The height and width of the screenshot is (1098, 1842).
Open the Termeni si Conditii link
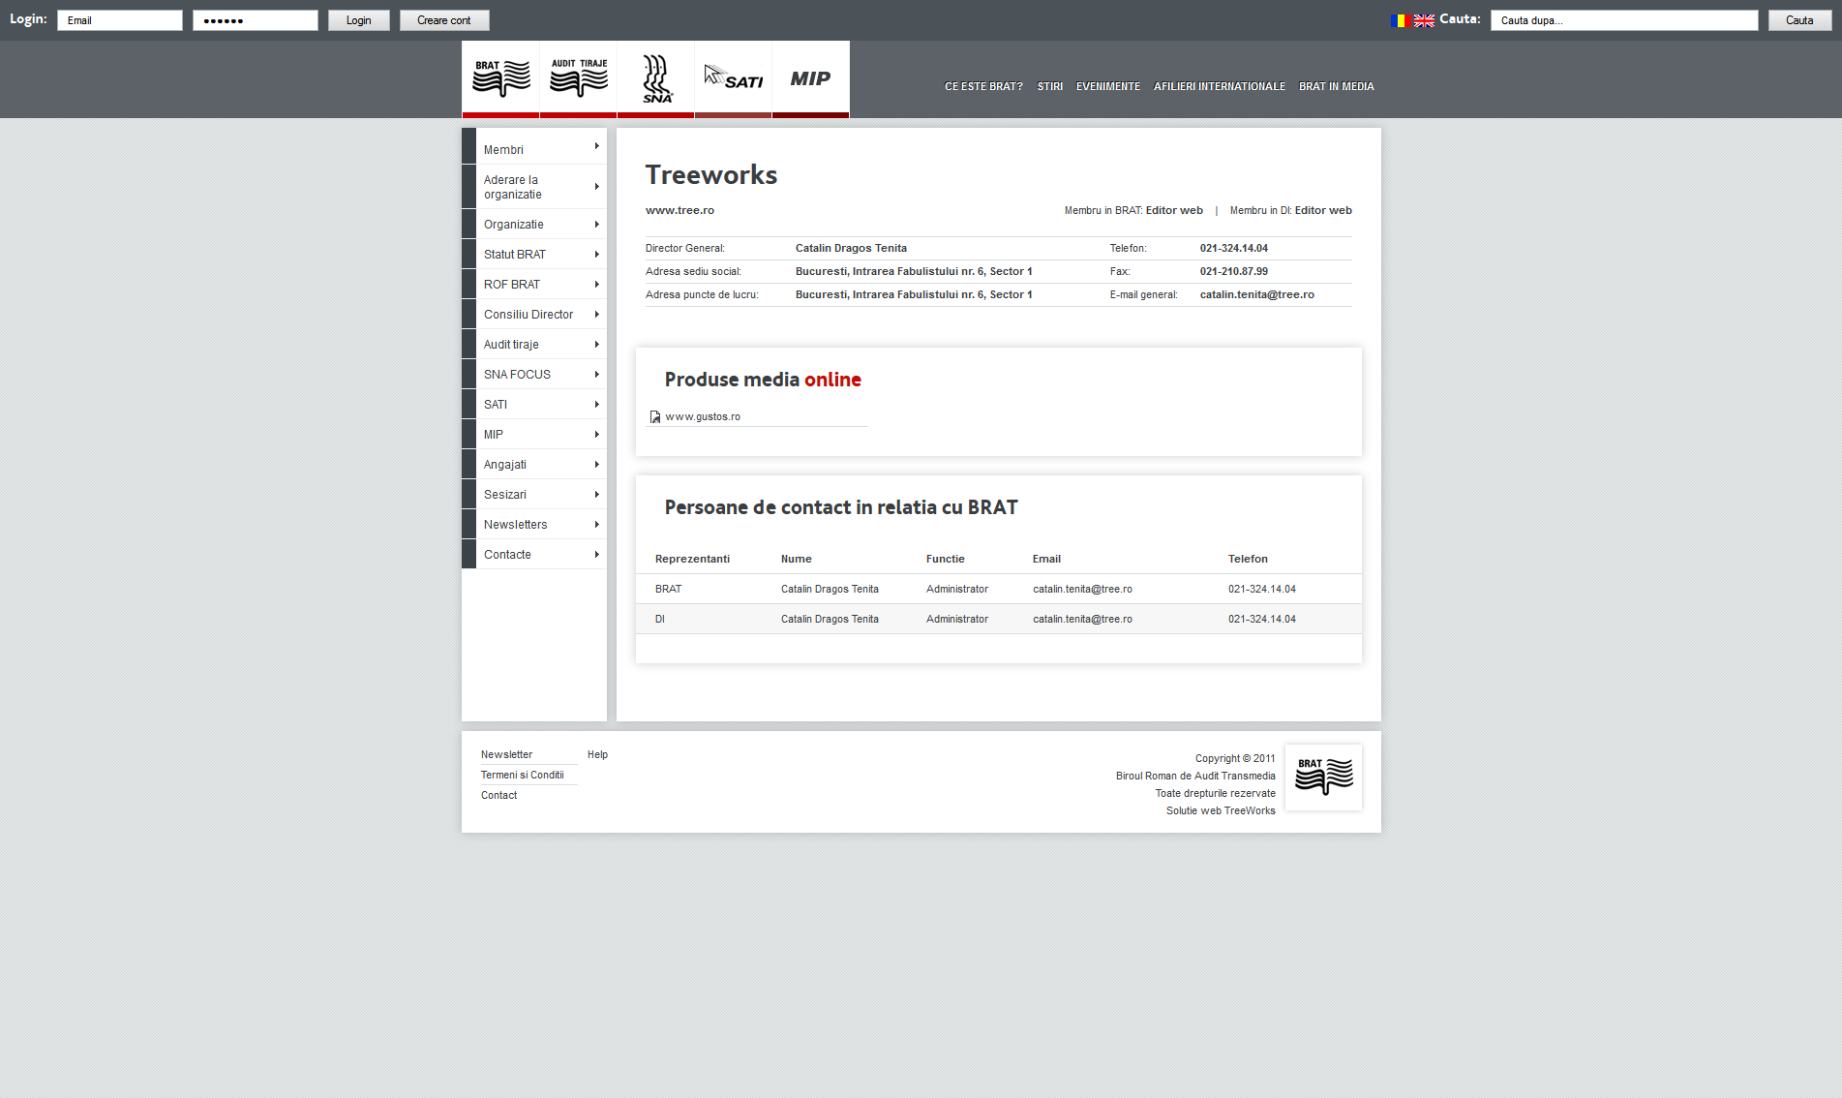[x=522, y=775]
